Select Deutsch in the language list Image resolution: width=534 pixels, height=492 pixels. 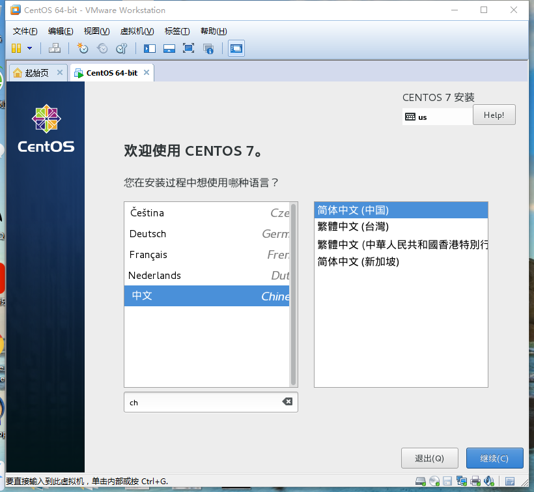tap(206, 234)
